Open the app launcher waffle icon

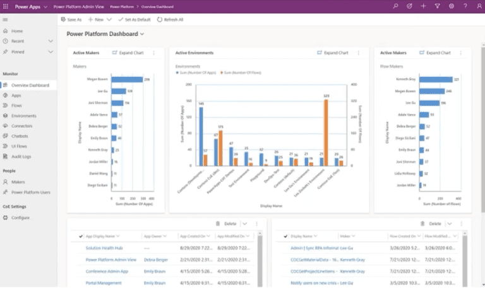(x=6, y=6)
